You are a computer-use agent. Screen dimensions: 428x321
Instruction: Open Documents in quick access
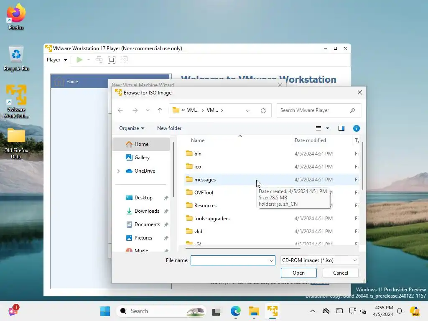tap(147, 224)
